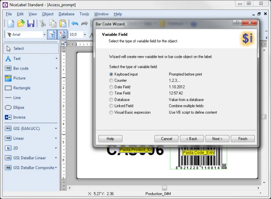Click the ruler corner measurement icon
This screenshot has width=271, height=199.
point(64,44)
